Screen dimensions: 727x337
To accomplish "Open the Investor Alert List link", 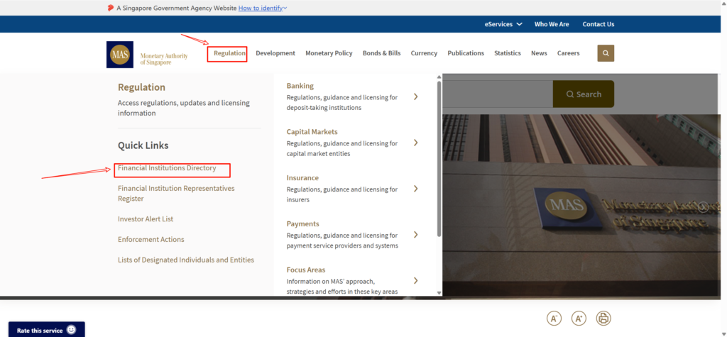I will (146, 219).
